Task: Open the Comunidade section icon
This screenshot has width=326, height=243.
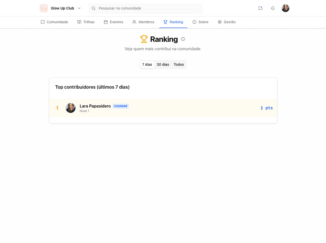Action: click(43, 22)
